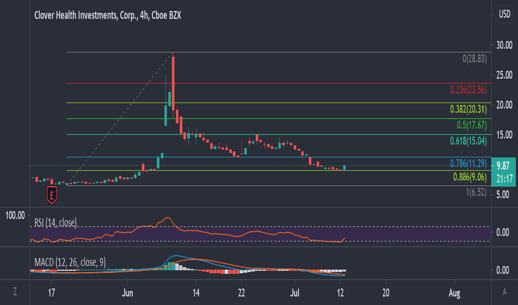The width and height of the screenshot is (518, 305).
Task: Click the 0.5(17.67) Fibonacci level label
Action: 471,125
